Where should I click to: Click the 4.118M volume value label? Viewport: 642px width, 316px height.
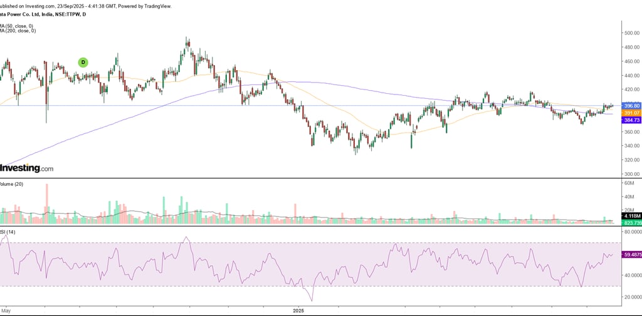click(x=632, y=216)
